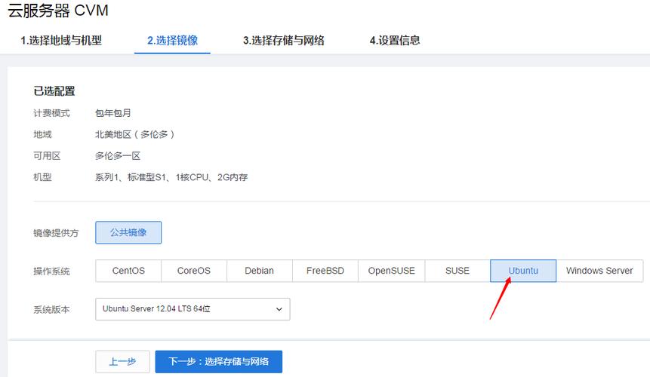The image size is (650, 377).
Task: Open the 系统版本 Ubuntu Server dropdown
Action: [193, 309]
